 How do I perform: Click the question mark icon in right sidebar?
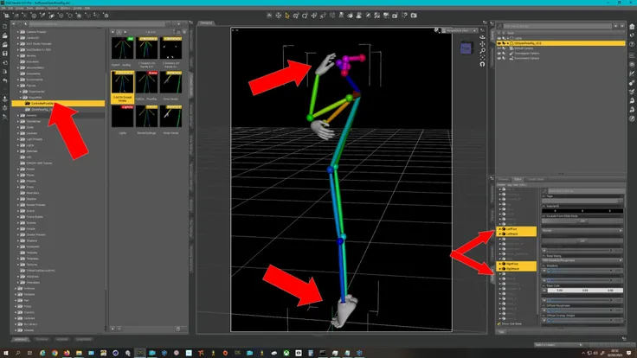point(632,45)
